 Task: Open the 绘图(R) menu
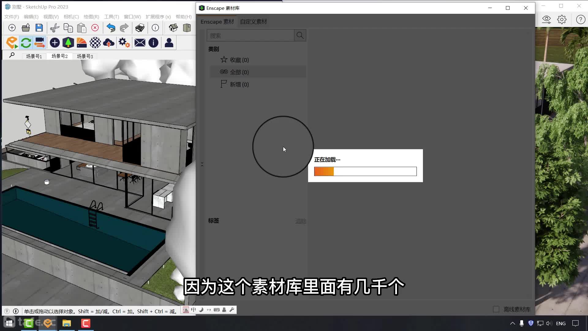(91, 17)
